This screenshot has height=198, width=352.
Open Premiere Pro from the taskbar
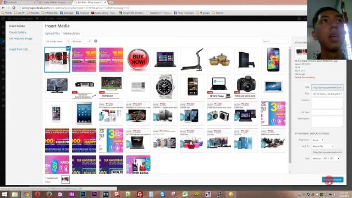(x=94, y=194)
